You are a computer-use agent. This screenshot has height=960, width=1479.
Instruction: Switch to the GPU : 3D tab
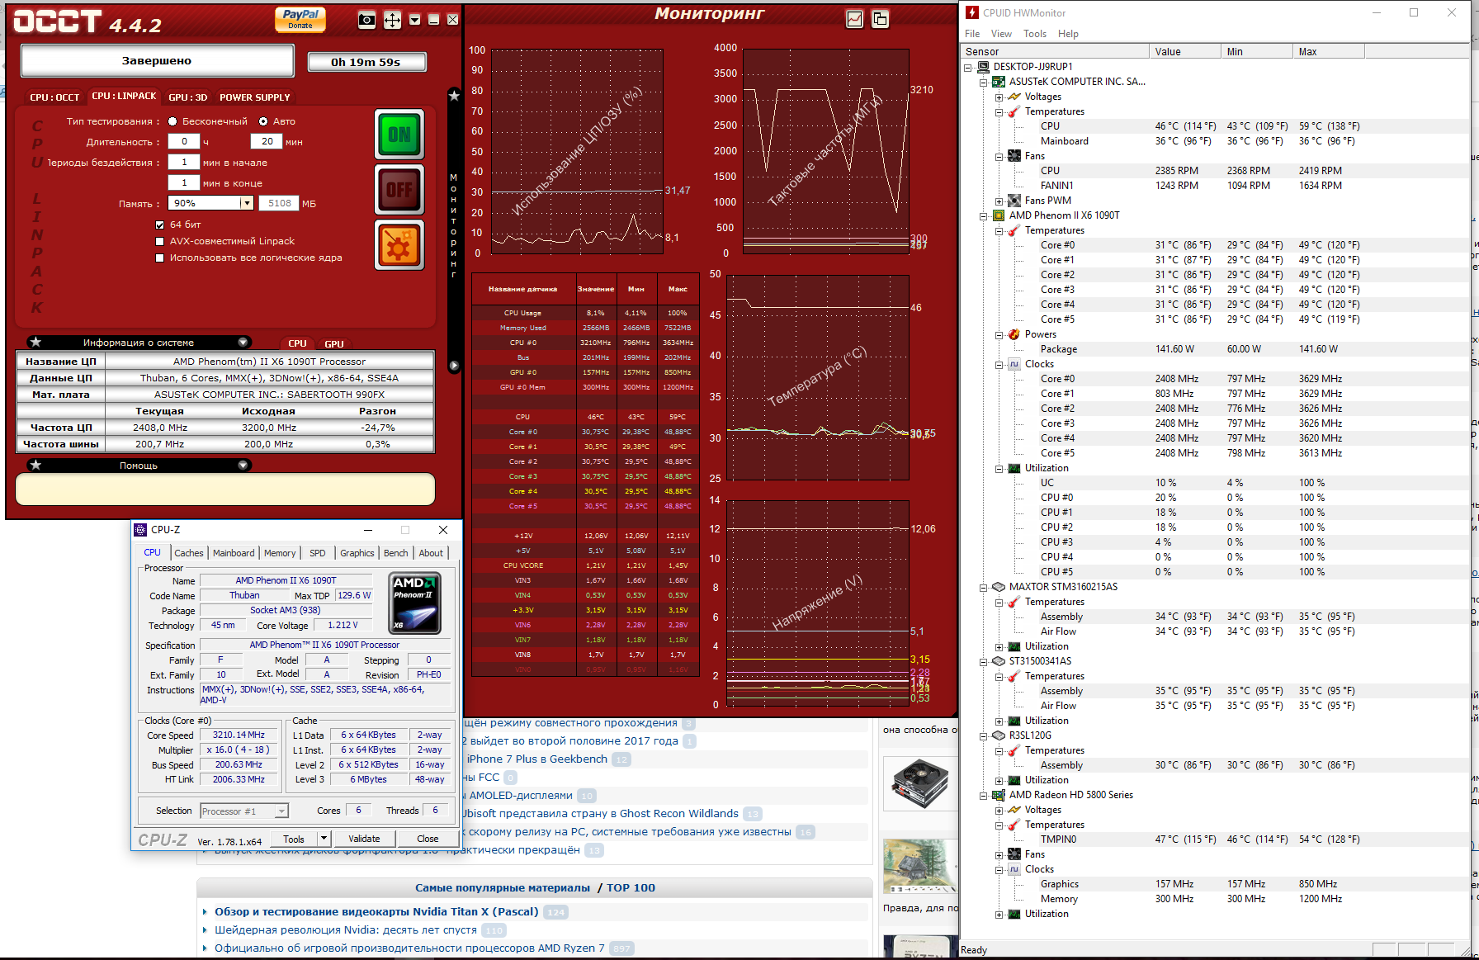[188, 97]
